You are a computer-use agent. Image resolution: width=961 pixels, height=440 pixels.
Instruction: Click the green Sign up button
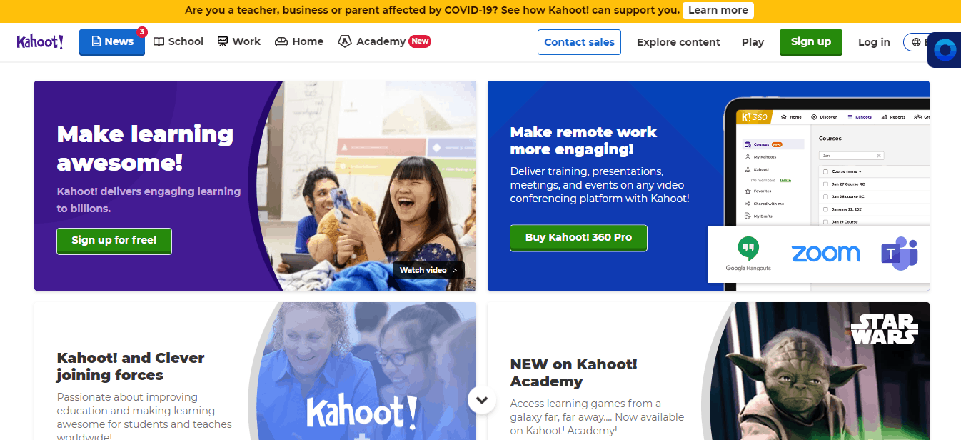tap(811, 41)
